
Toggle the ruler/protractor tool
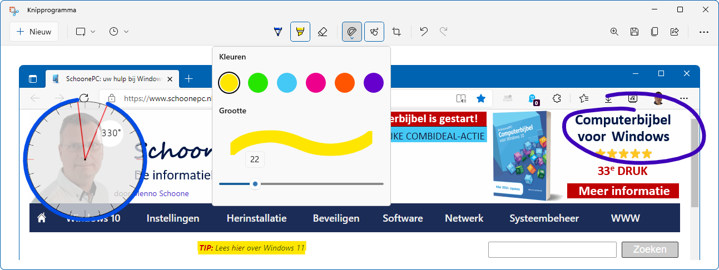tap(352, 32)
